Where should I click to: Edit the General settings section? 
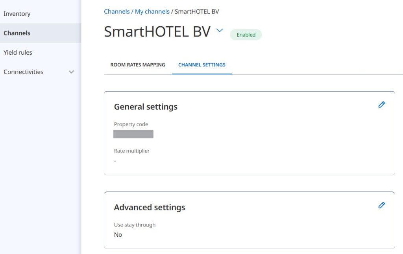point(381,105)
